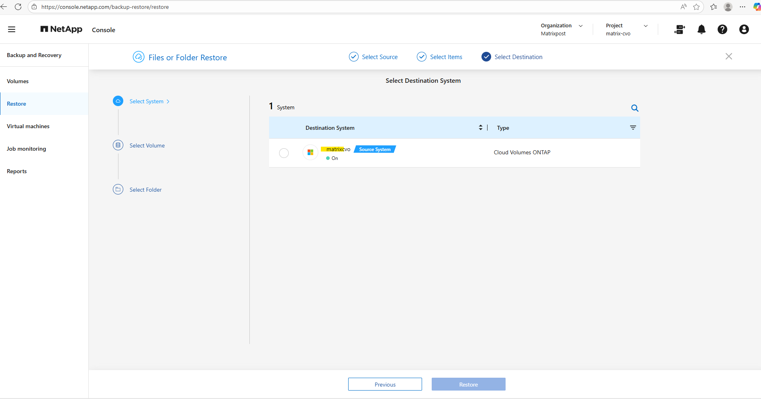Open the Type column filter icon
The image size is (761, 399).
633,128
